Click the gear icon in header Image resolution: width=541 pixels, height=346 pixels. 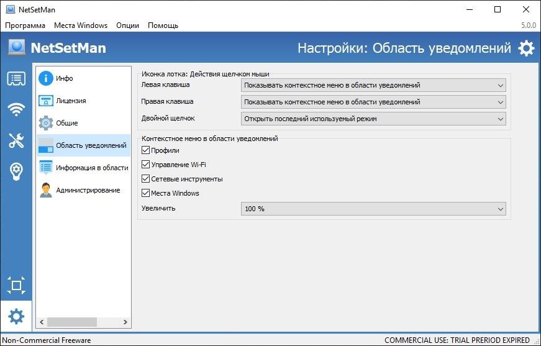tap(525, 48)
